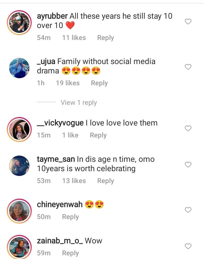Reply to tayme_san's comment
Viewport: 204px width, 259px height.
(x=105, y=181)
